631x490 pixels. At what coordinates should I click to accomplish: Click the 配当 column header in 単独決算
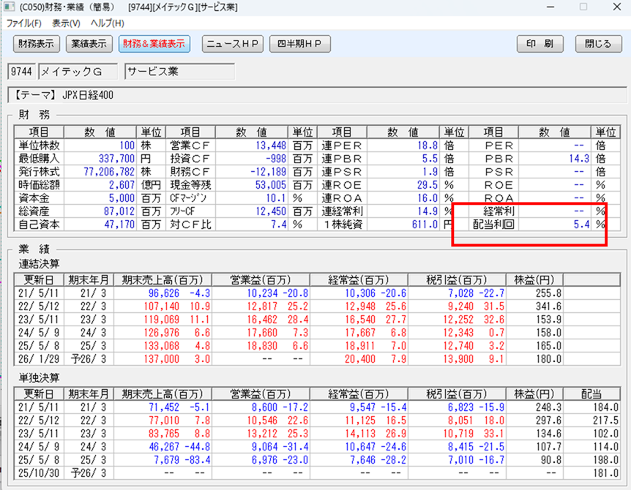tap(593, 393)
